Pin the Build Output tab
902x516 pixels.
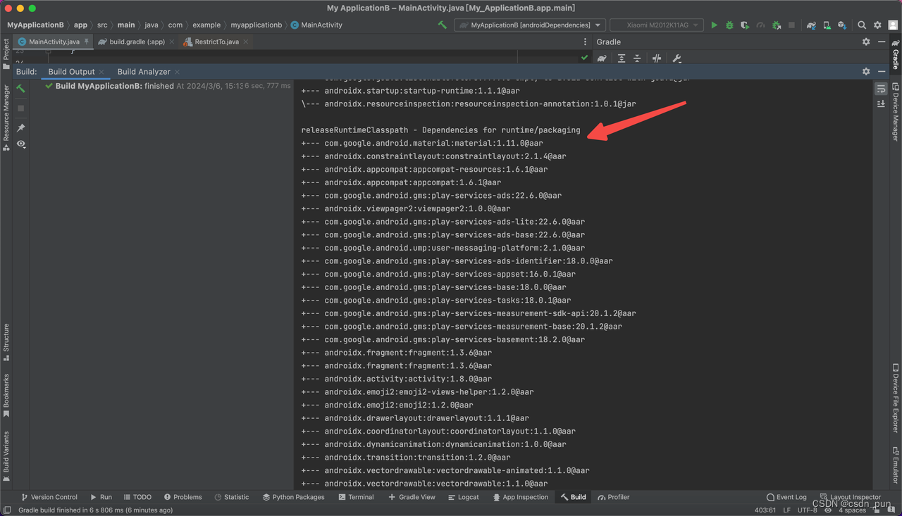tap(21, 128)
